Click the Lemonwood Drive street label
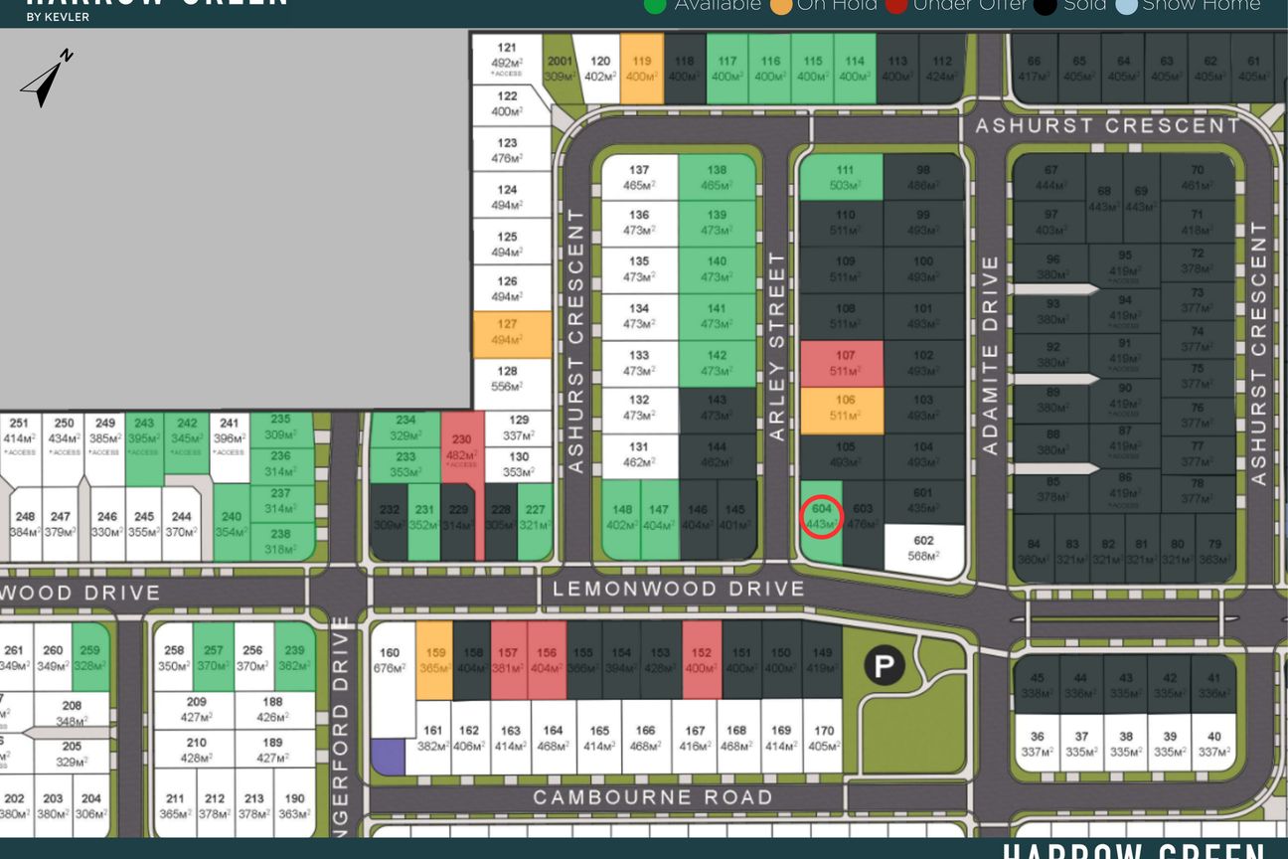1288x859 pixels. (679, 589)
